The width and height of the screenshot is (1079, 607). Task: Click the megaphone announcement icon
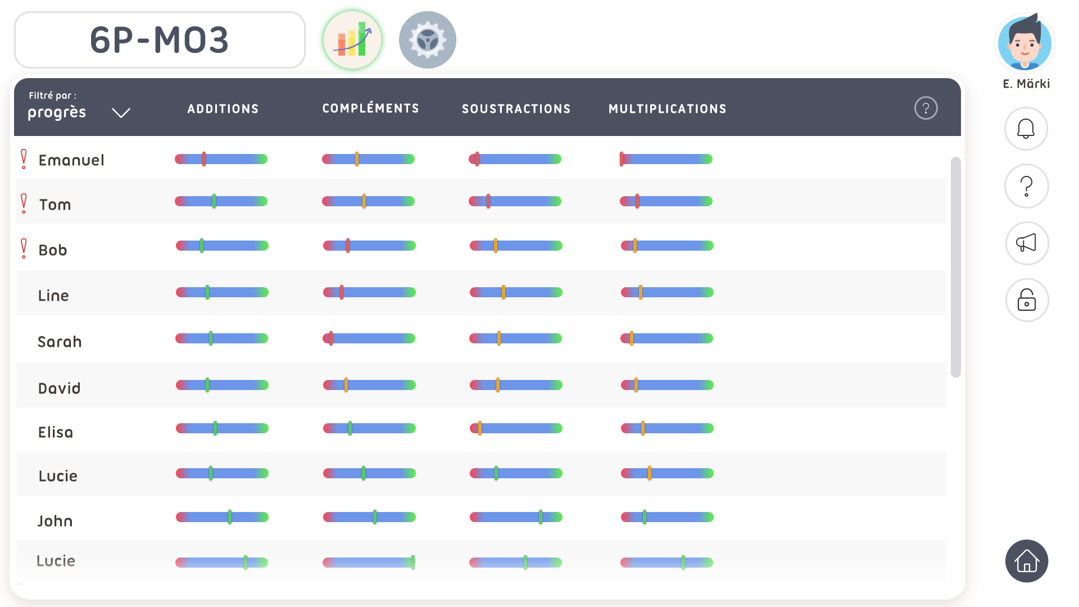(1026, 243)
